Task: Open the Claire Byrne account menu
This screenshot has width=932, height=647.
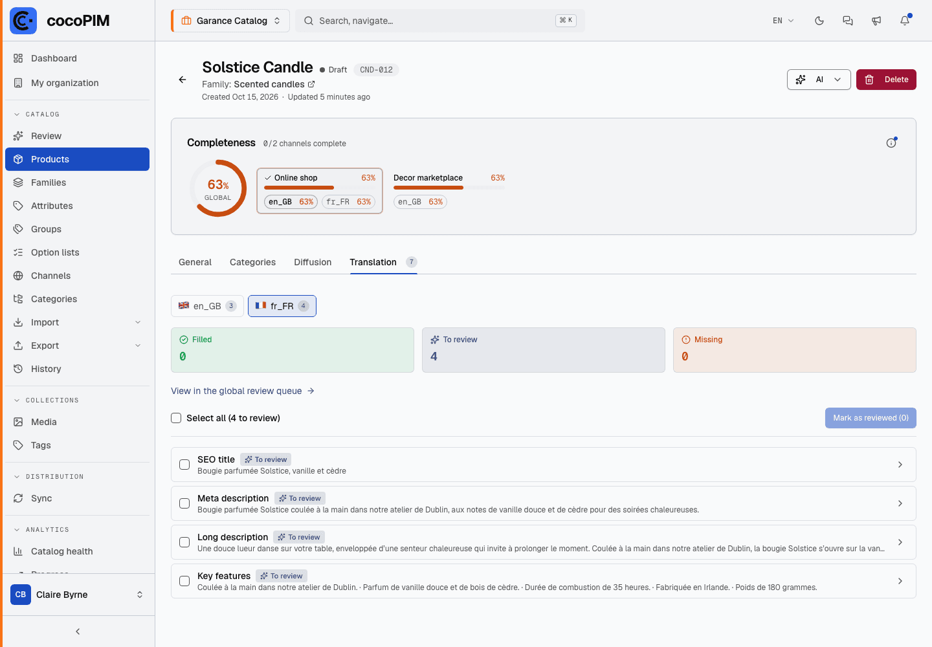Action: click(x=78, y=595)
